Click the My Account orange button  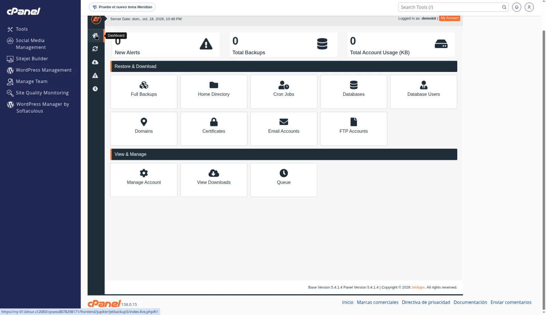tap(449, 18)
